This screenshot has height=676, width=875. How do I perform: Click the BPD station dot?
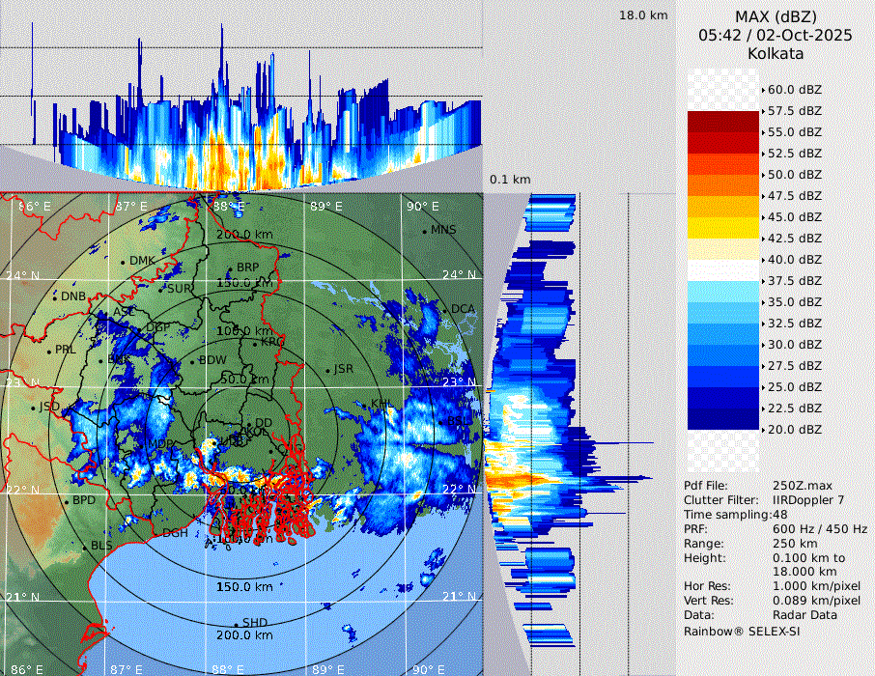coord(66,501)
